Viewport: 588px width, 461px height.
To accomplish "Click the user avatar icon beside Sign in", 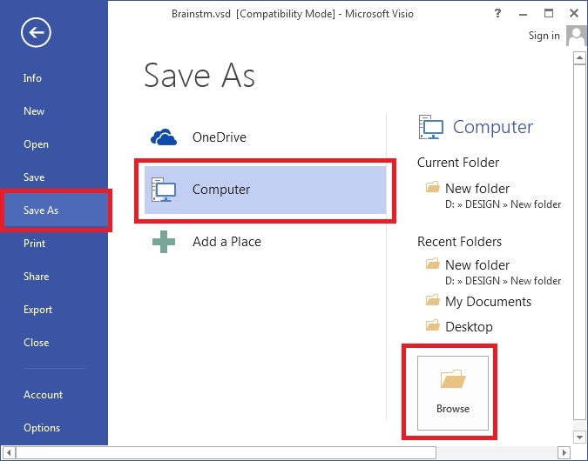I will point(576,36).
